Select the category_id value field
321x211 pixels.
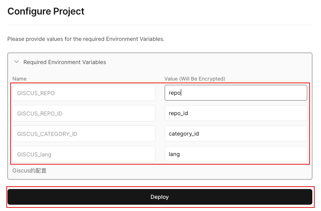(x=236, y=134)
